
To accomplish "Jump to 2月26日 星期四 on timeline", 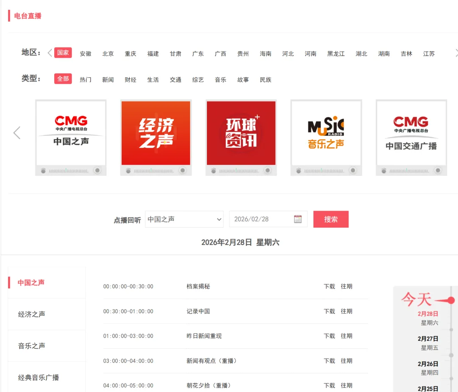I will click(x=427, y=368).
